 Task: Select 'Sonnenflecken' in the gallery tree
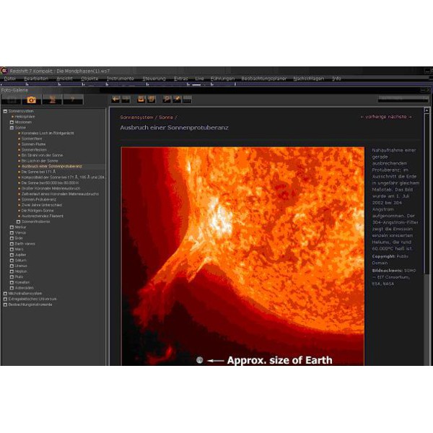34,149
